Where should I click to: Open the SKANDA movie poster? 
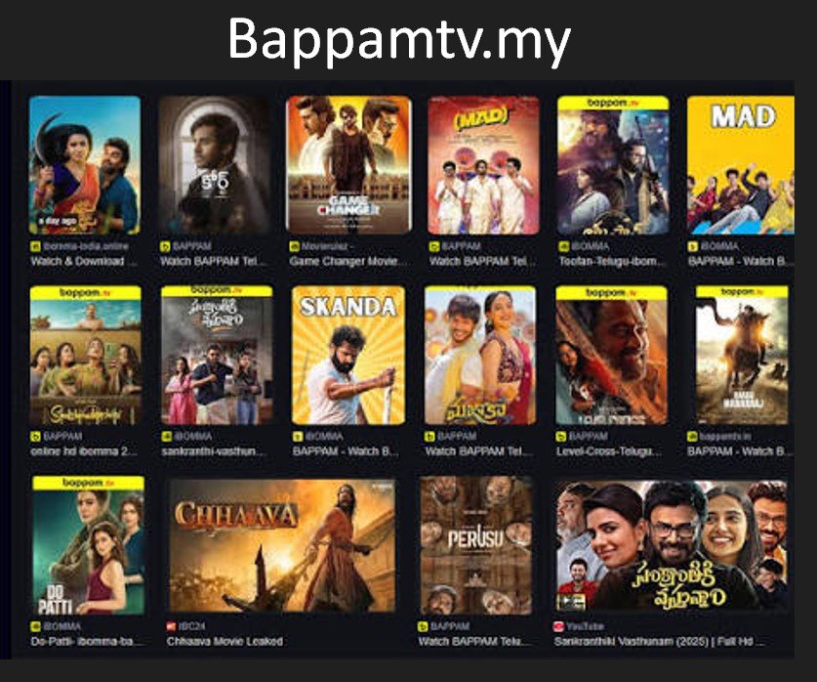pos(348,355)
